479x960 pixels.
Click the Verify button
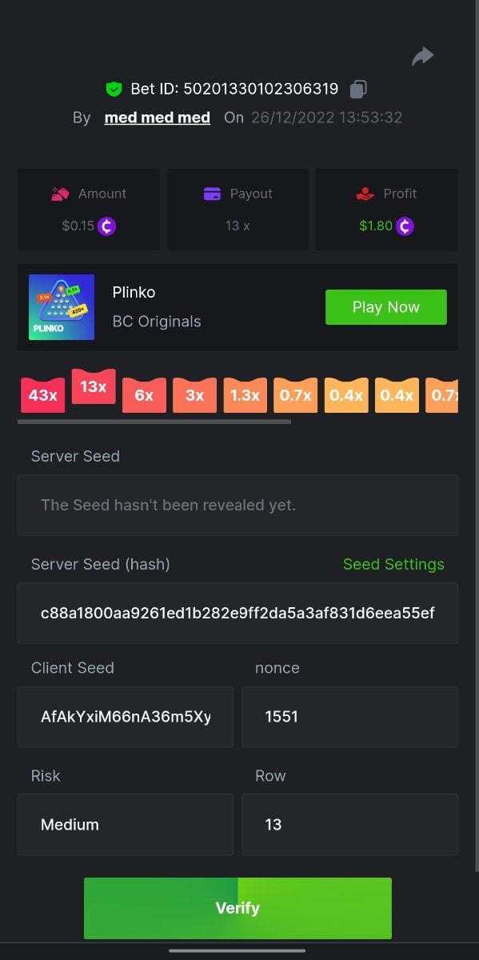click(238, 908)
